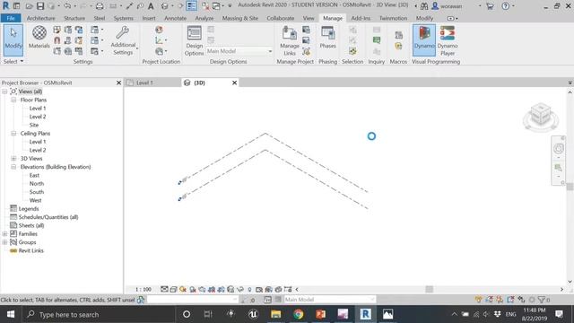Open File Explorer from taskbar

pos(275,314)
